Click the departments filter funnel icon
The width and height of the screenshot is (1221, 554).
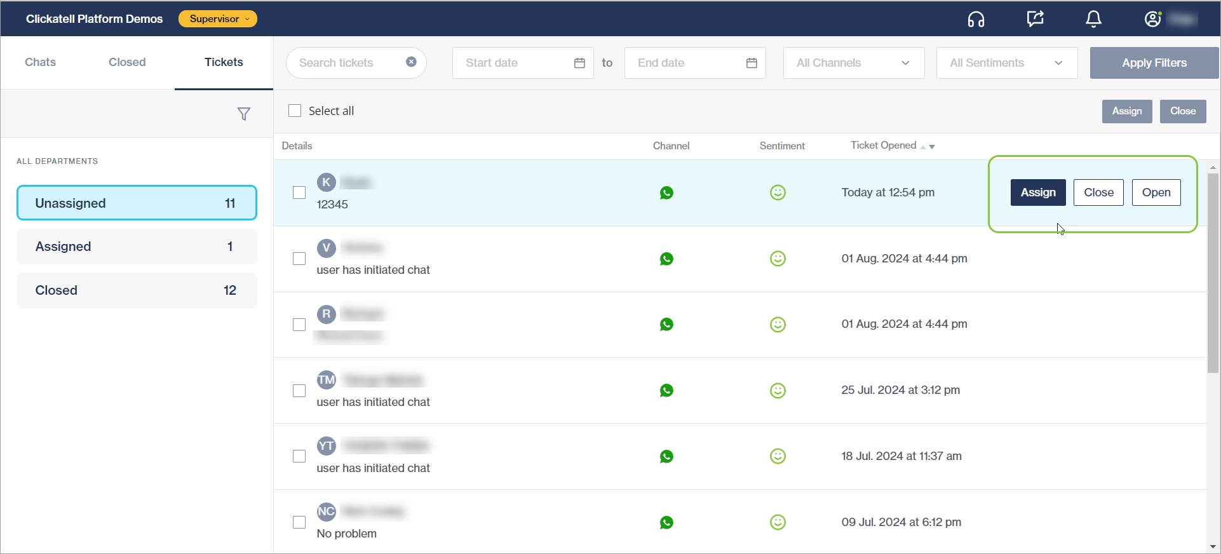pyautogui.click(x=243, y=114)
